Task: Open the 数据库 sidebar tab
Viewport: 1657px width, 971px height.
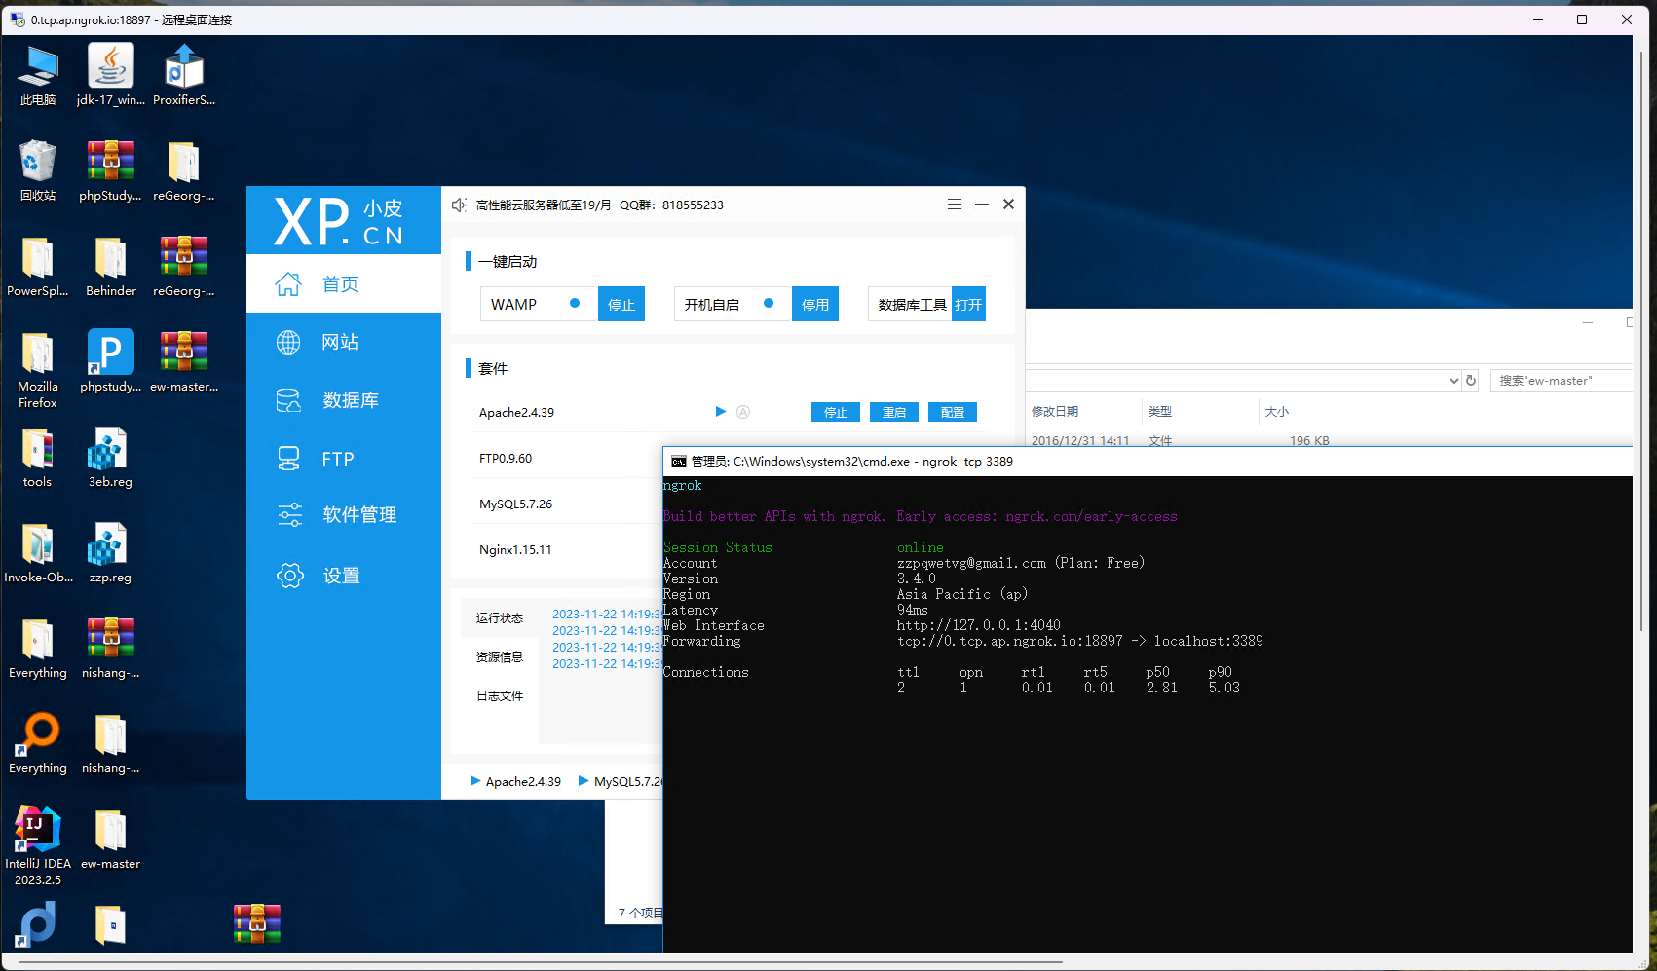Action: click(344, 400)
